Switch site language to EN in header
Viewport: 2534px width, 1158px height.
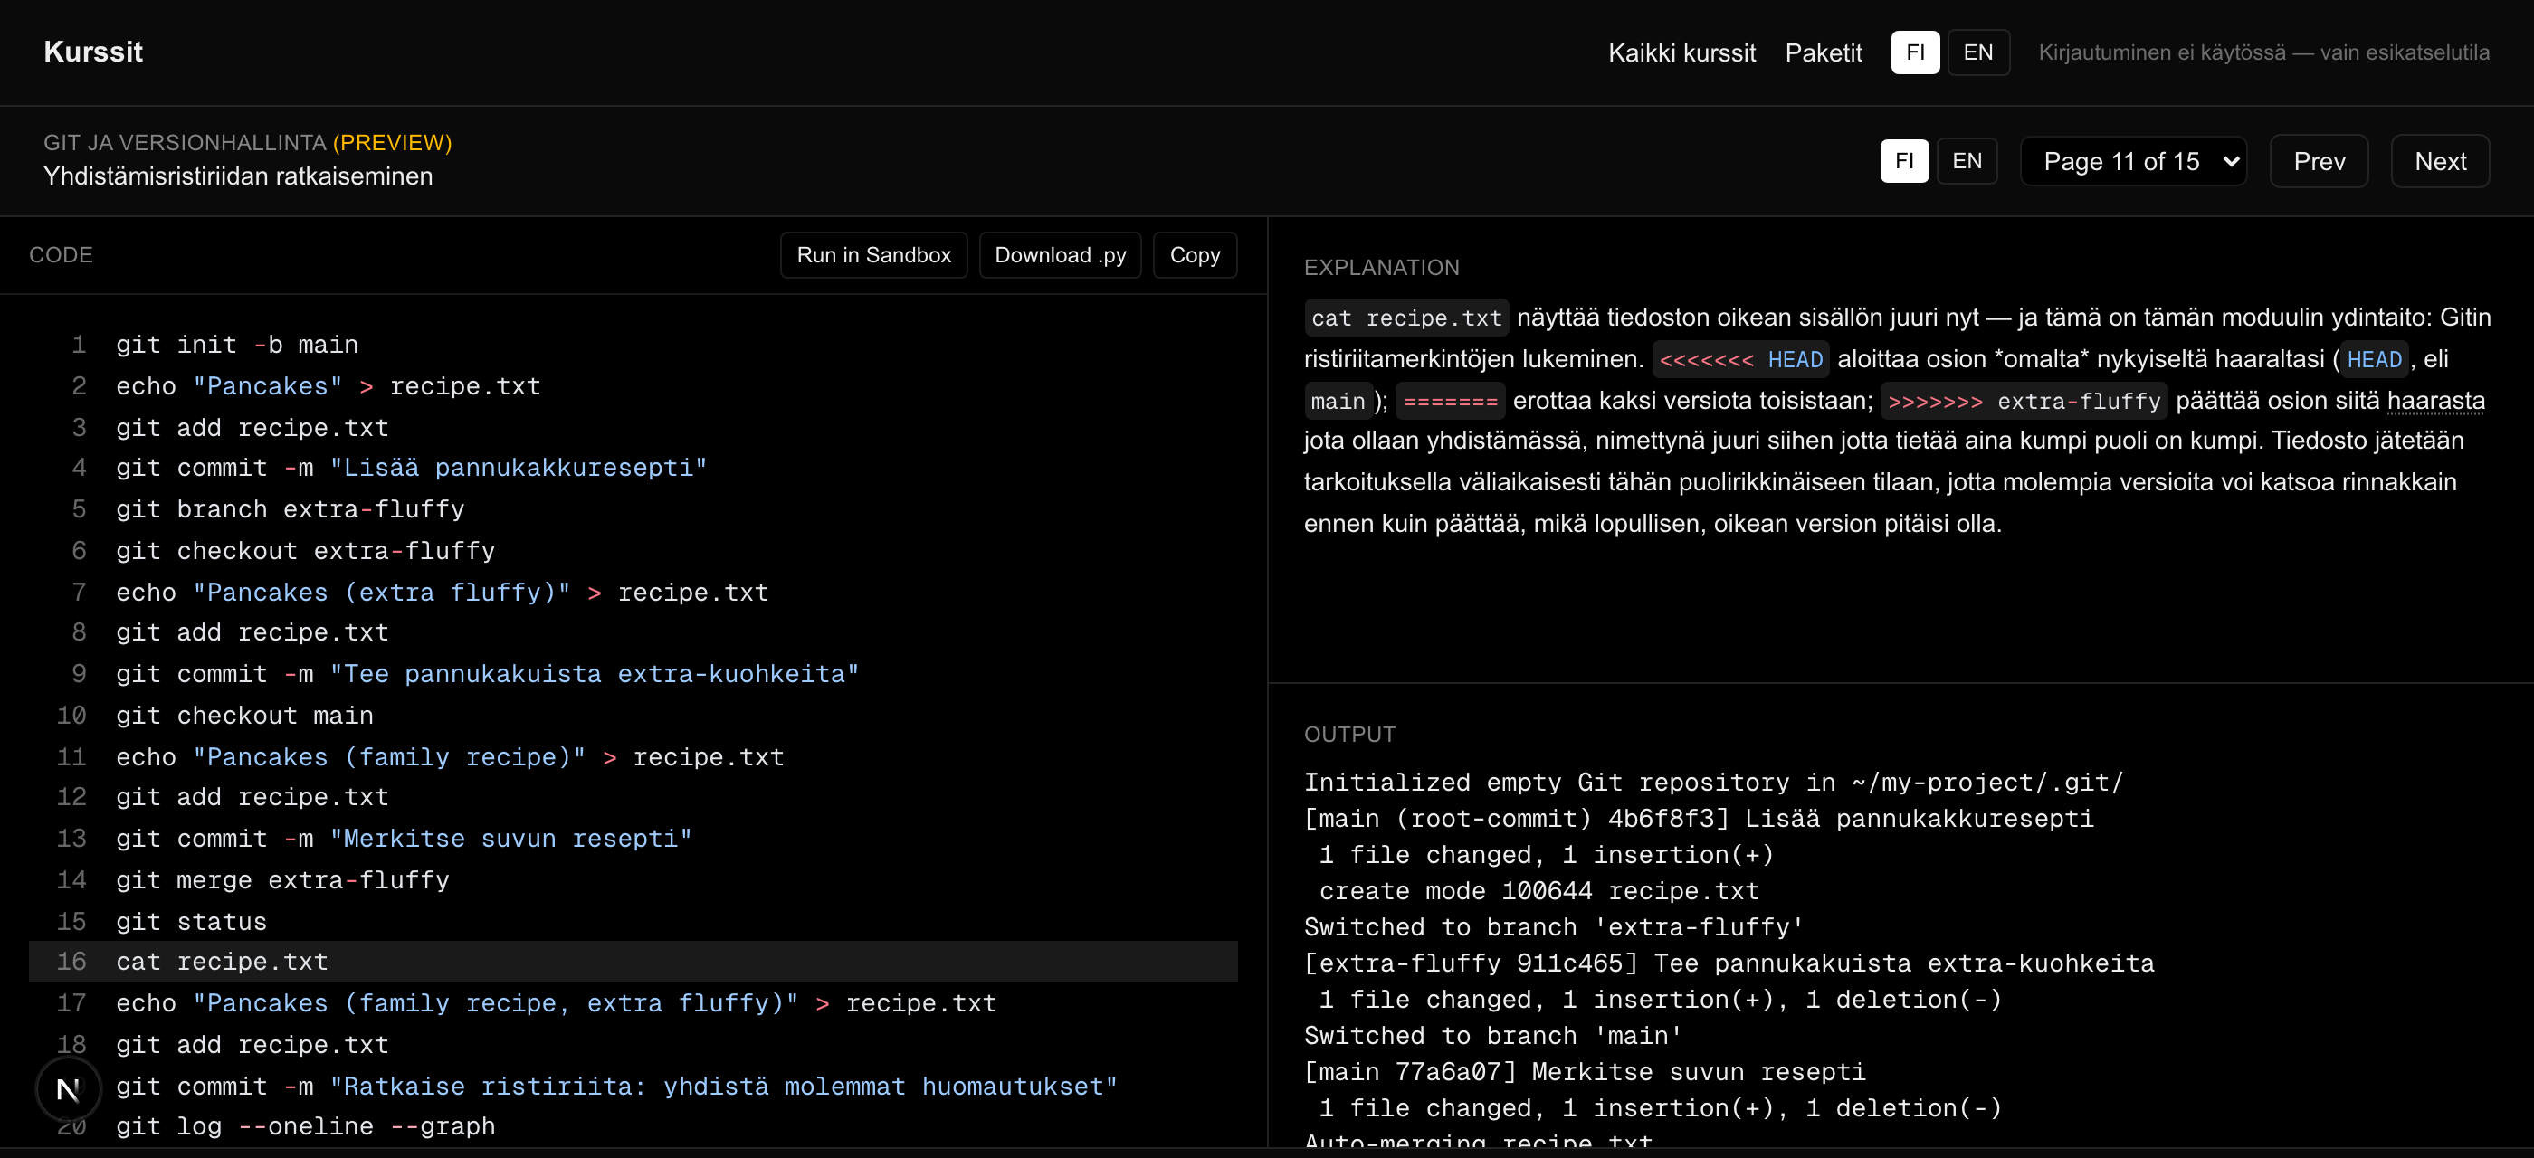coord(1977,52)
